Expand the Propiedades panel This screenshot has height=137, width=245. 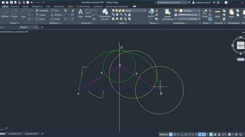coord(180,23)
